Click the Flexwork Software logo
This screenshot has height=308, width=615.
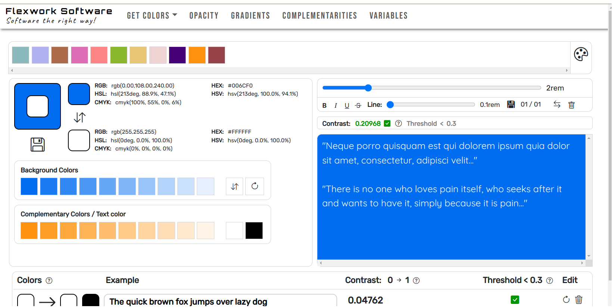(x=59, y=15)
